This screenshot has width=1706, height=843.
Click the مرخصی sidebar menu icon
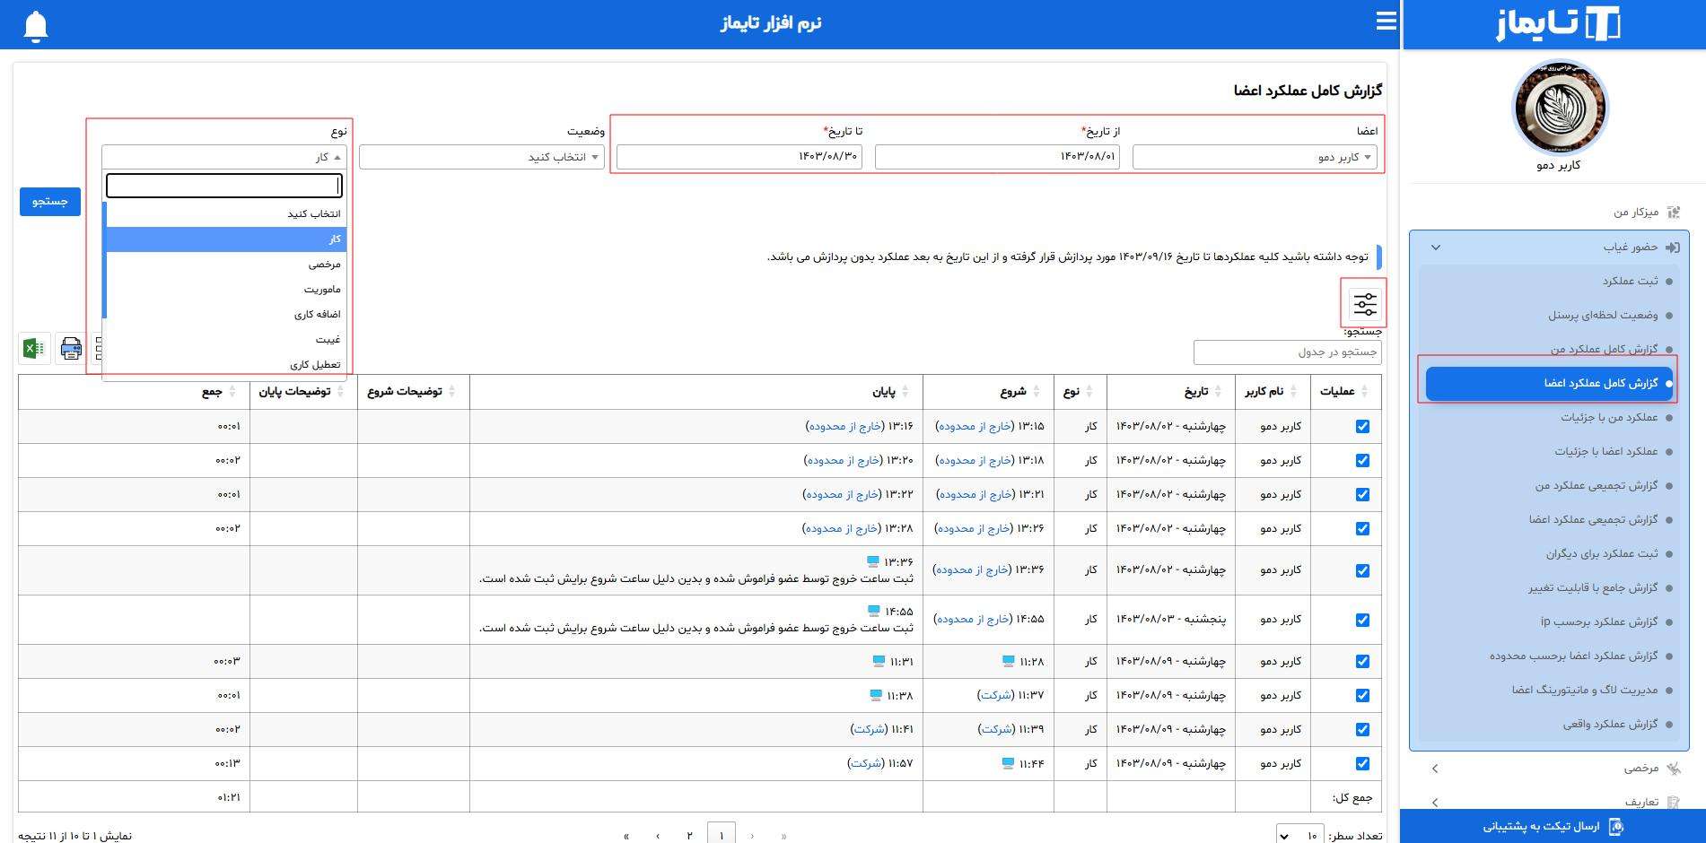1673,769
